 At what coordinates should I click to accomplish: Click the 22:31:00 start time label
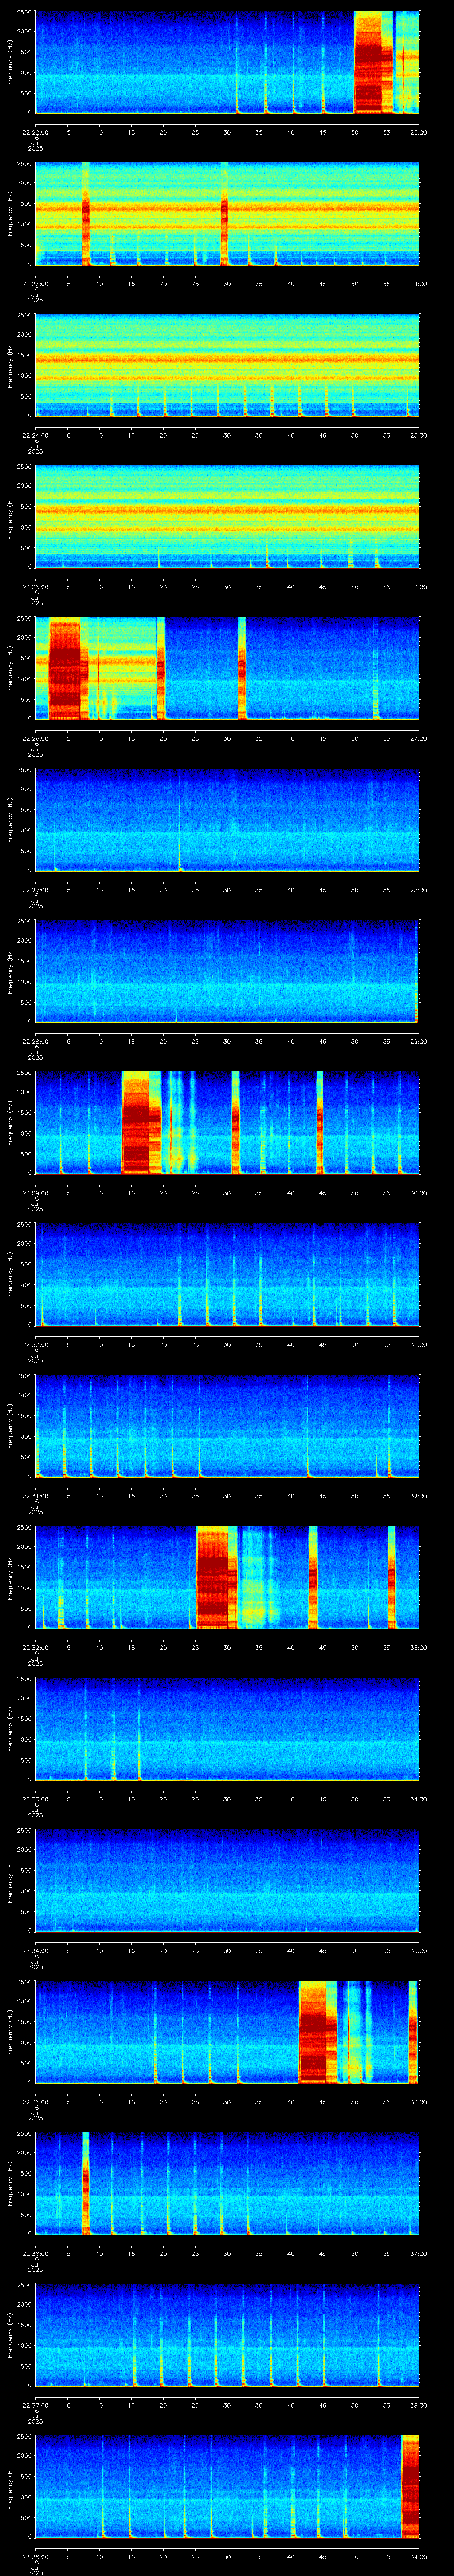click(x=36, y=1496)
